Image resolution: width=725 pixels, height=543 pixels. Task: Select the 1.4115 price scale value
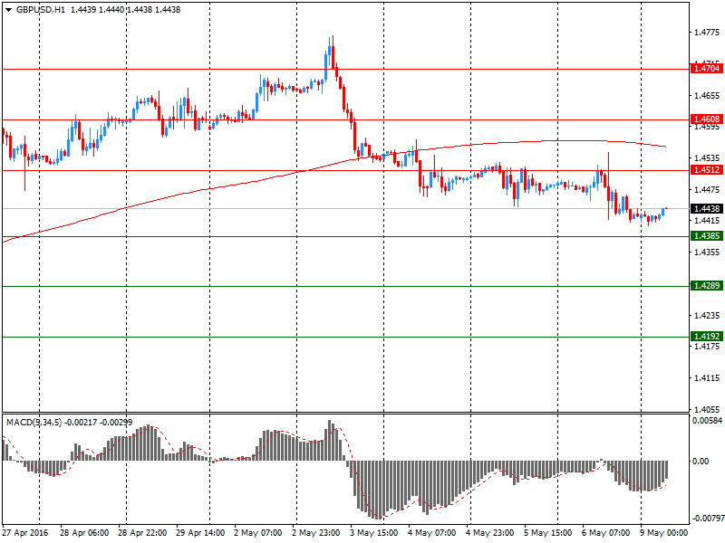(x=707, y=378)
